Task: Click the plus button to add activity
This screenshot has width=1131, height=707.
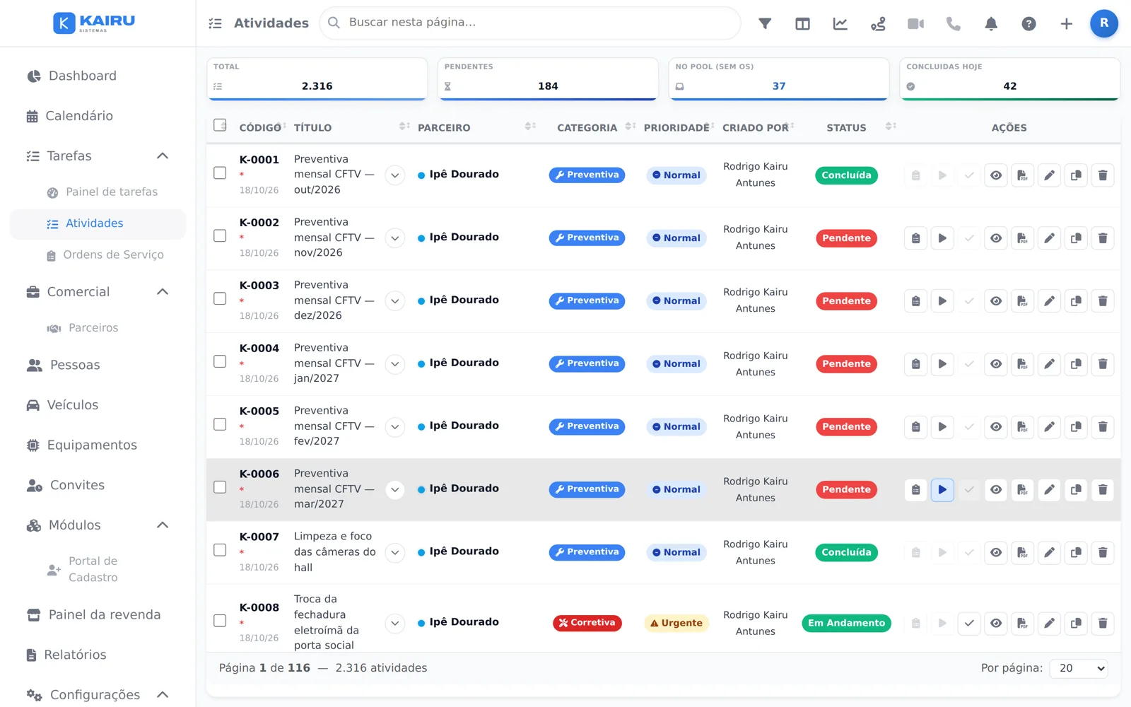Action: point(1066,23)
